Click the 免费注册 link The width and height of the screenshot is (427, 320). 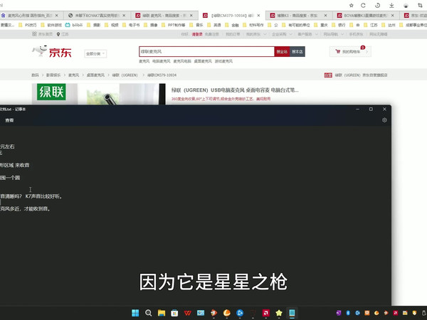212,34
